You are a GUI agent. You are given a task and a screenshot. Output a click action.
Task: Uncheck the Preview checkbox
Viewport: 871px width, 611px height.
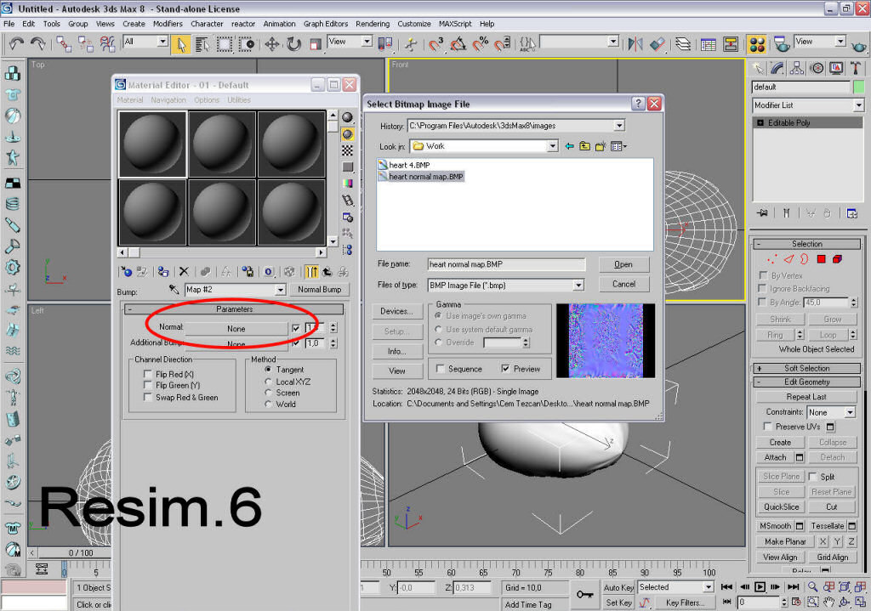(506, 369)
